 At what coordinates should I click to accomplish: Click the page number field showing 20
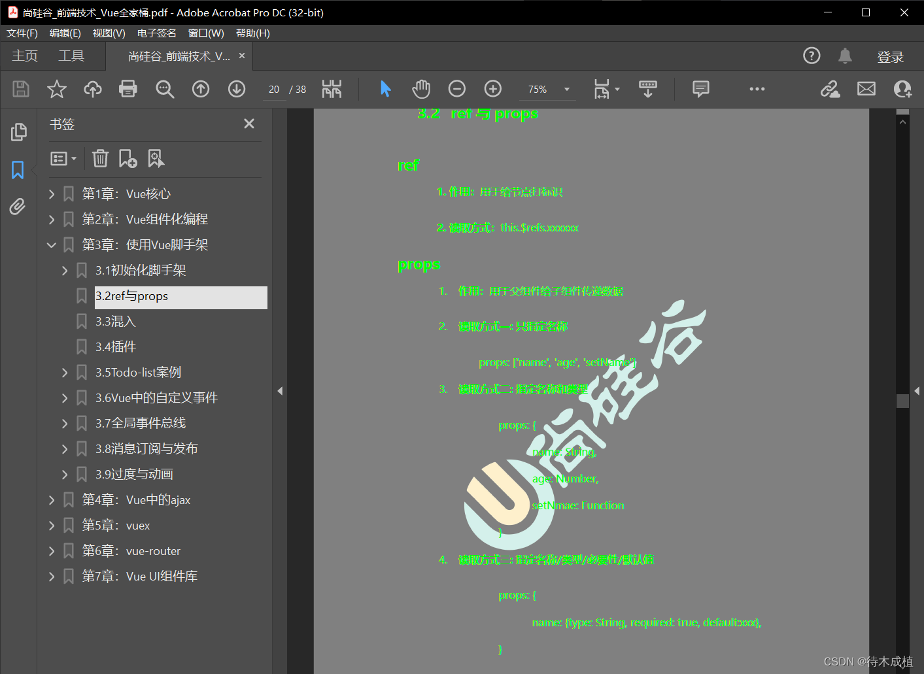coord(274,90)
